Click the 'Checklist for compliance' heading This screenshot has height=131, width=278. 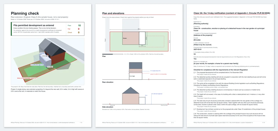click(221, 70)
